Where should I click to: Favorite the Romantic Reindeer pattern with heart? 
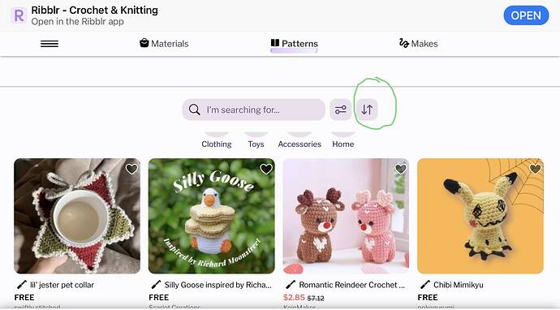pyautogui.click(x=400, y=169)
